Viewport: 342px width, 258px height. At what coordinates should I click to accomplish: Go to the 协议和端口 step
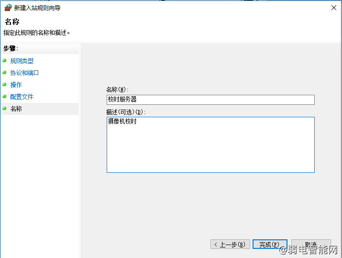pos(24,73)
